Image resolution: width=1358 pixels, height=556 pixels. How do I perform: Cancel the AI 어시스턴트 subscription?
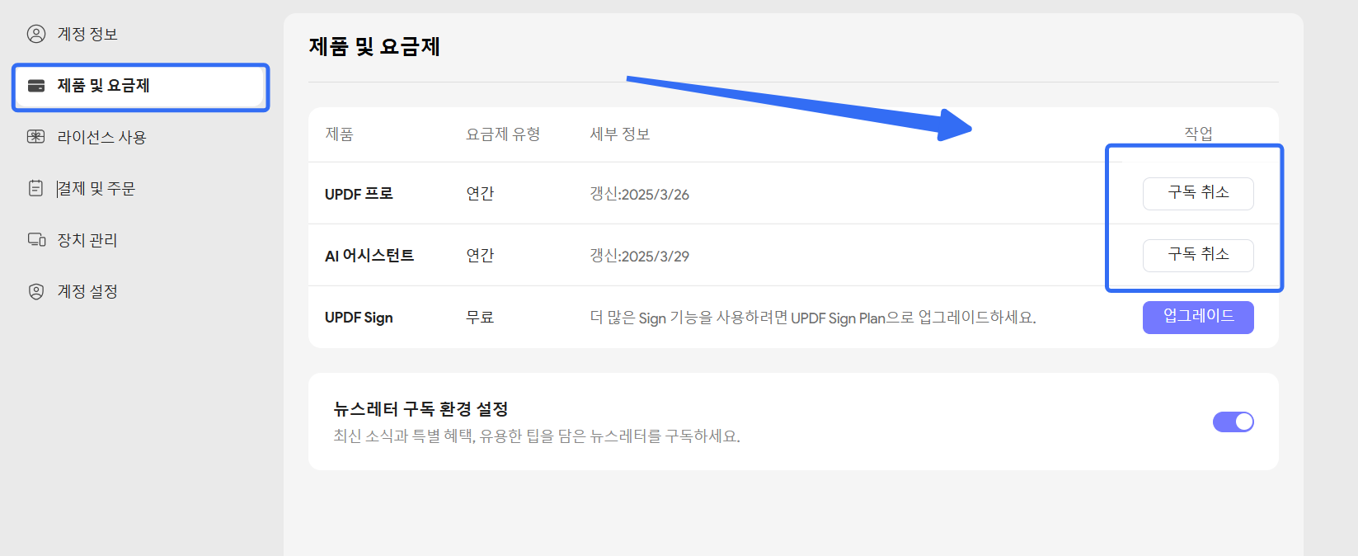click(1197, 255)
